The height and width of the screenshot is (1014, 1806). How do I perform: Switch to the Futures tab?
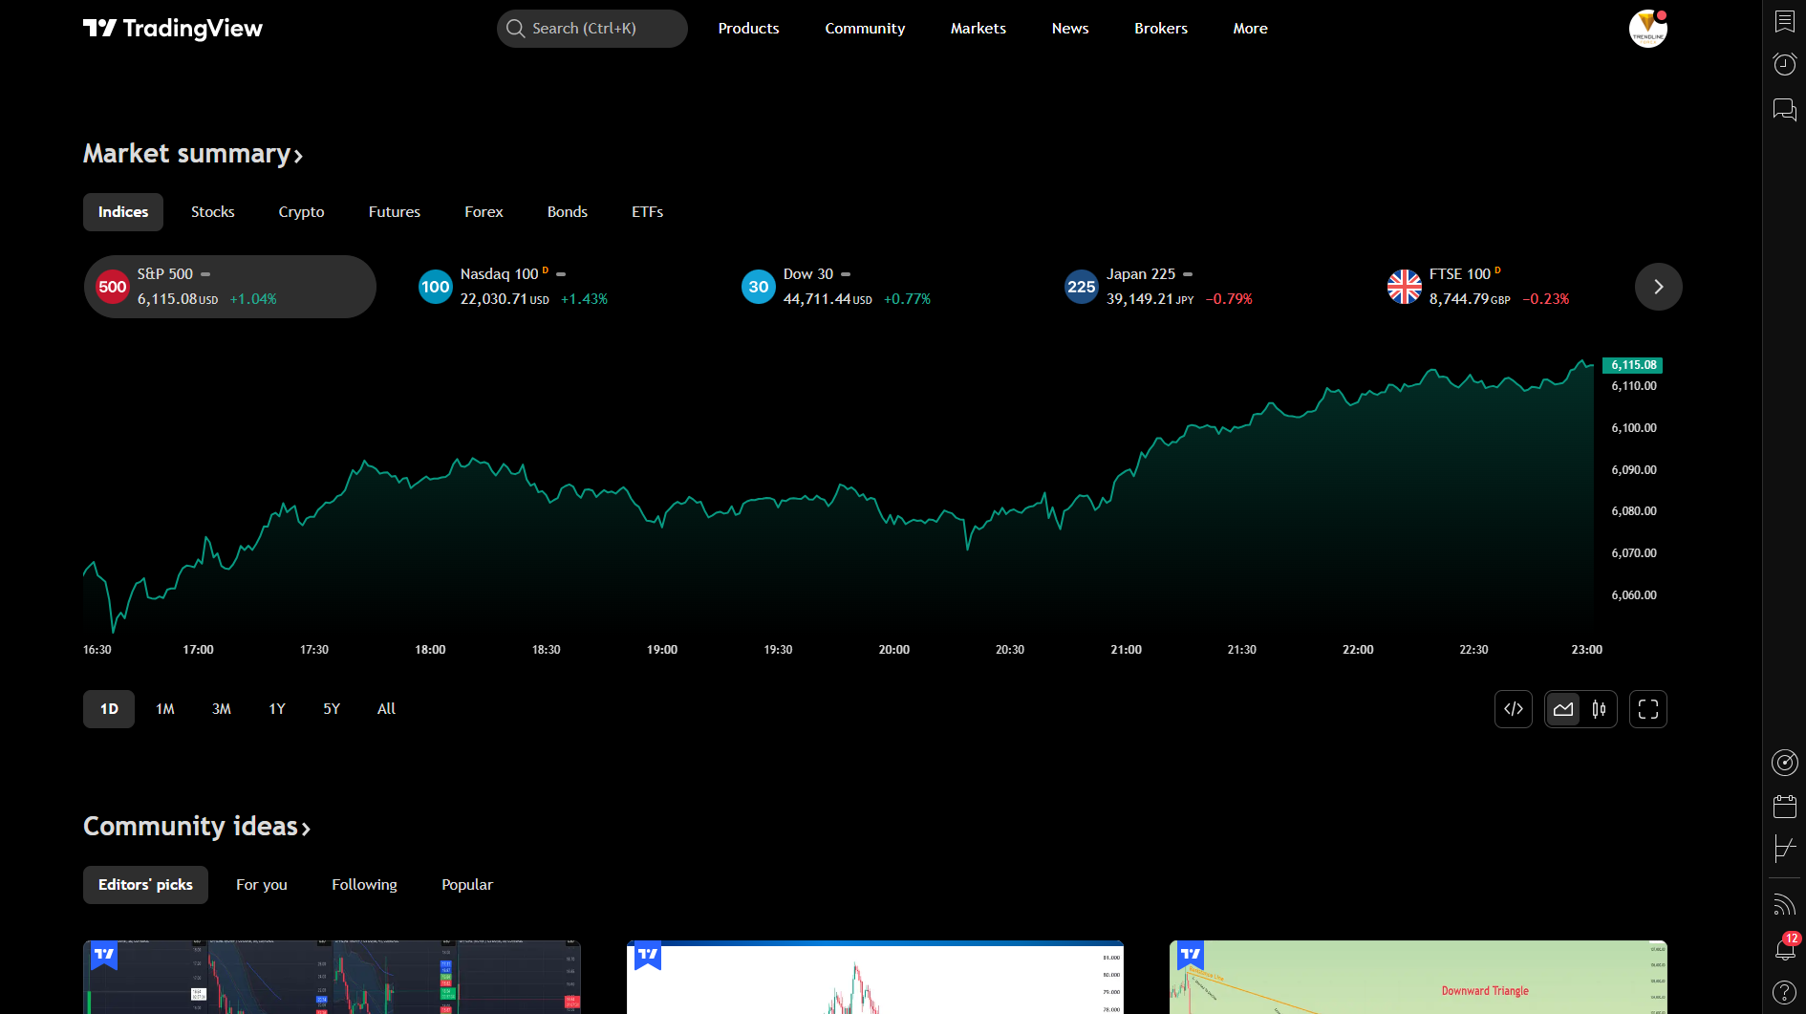(x=395, y=212)
